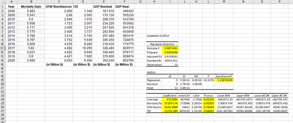Select year cell 2008
Image resolution: width=293 pixels, height=123 pixels.
point(12,11)
